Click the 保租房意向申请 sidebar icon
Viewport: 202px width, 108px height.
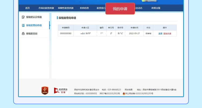(23, 25)
